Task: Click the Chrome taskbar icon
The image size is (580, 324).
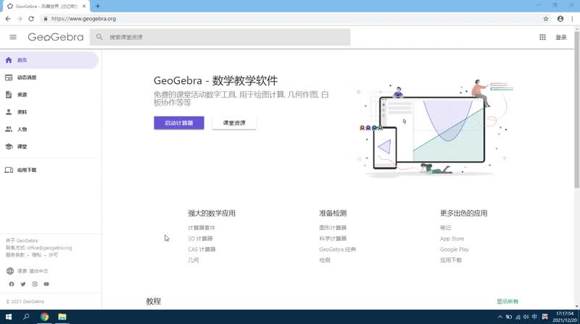Action: 44,317
